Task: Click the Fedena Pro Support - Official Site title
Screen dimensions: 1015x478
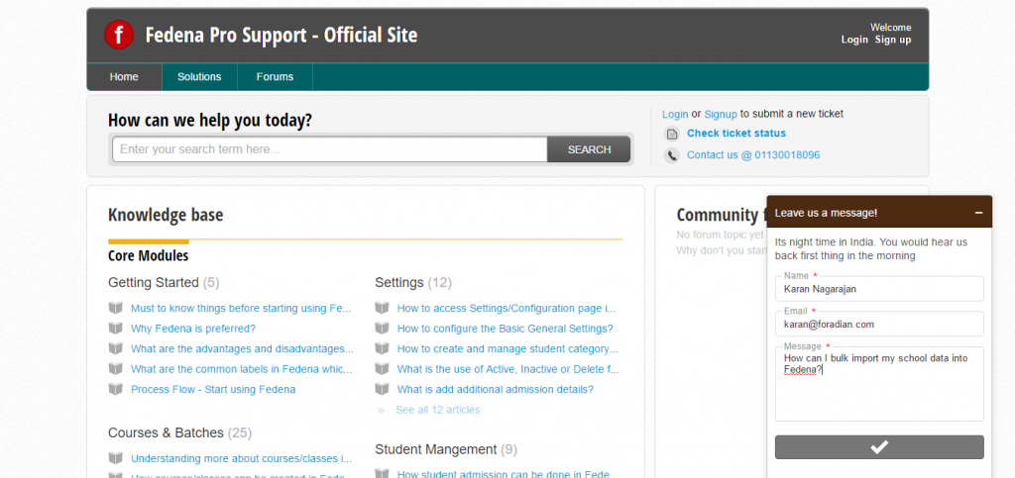Action: pos(282,35)
